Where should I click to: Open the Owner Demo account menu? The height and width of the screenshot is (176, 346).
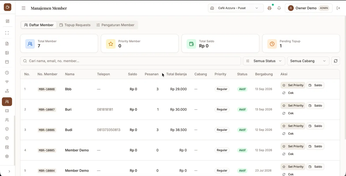309,8
